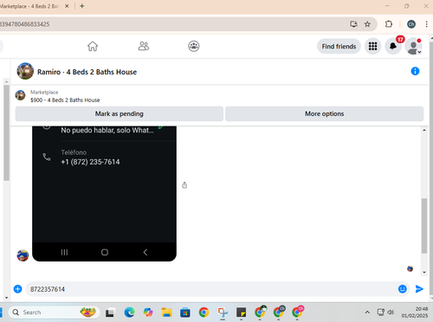
Task: Click the chat scrollbar down arrow
Action: pyautogui.click(x=424, y=272)
